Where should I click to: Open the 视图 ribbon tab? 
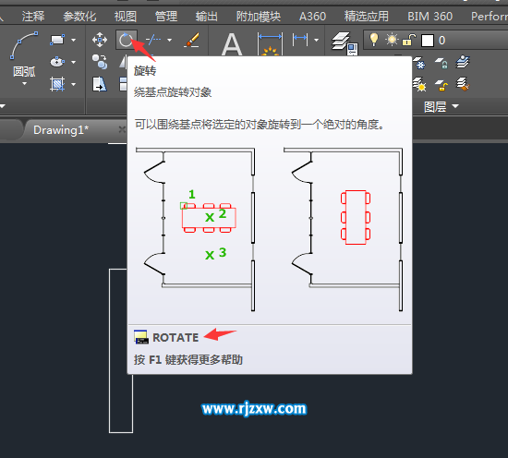(x=126, y=17)
